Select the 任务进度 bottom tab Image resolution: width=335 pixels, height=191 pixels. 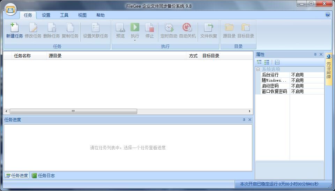click(x=17, y=175)
